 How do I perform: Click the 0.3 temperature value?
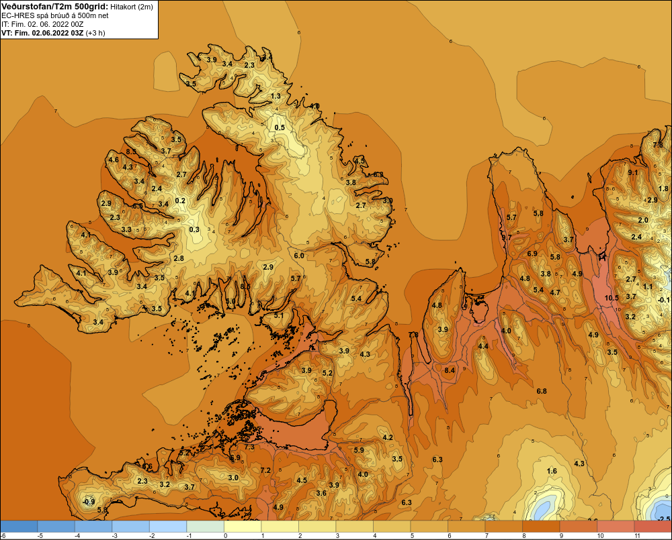195,229
